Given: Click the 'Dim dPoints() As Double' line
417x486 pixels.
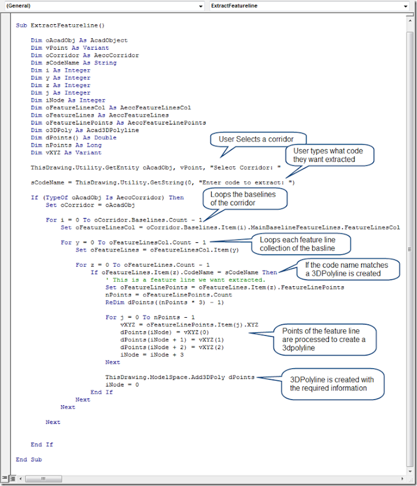Looking at the screenshot, I should coord(73,138).
